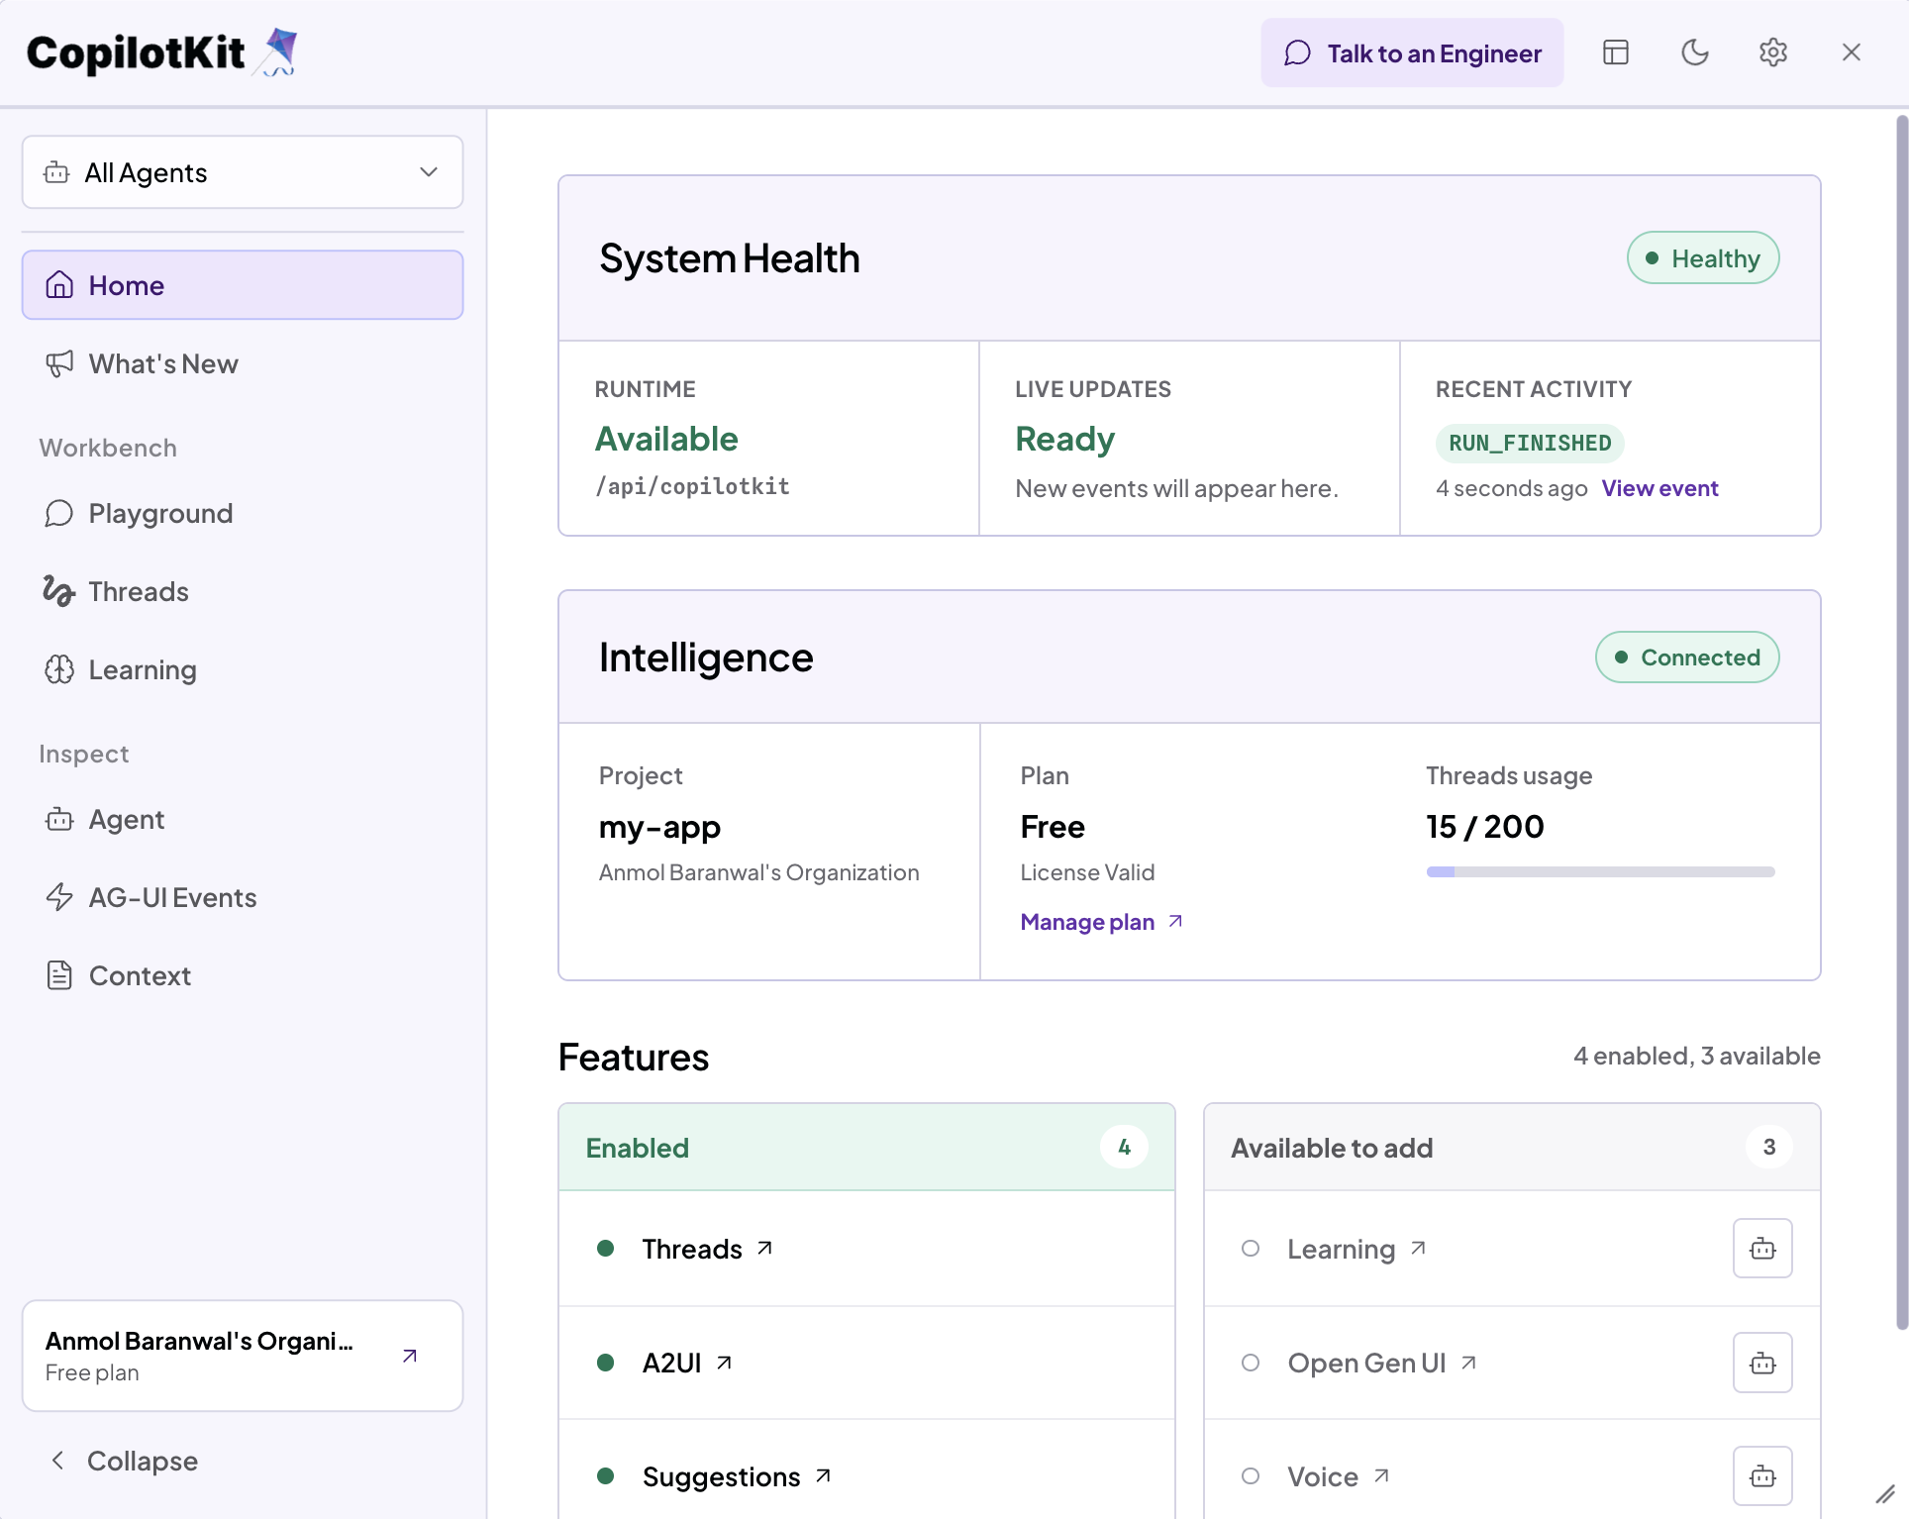Open settings gear icon

1773,52
